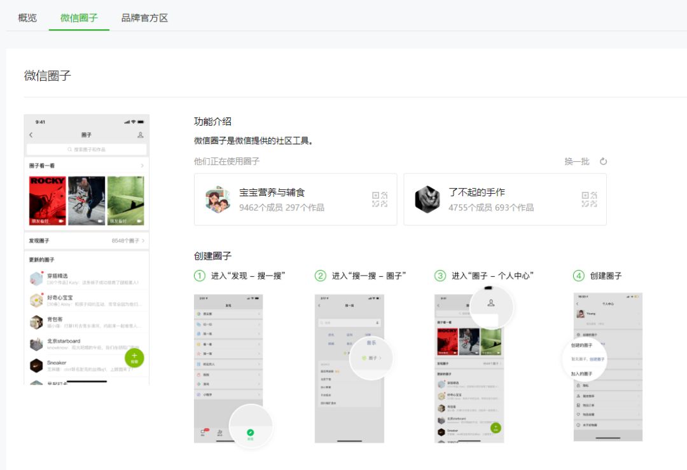Screen dimensions: 687x470
Task: Click the 创建圈子 section heading
Action: click(212, 255)
